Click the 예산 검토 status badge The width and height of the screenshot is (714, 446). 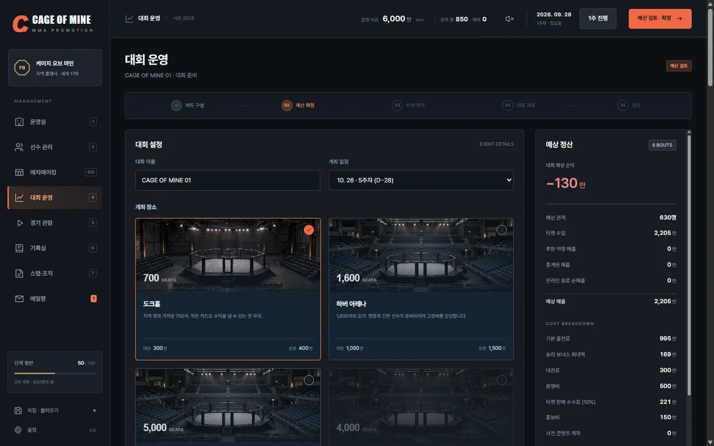[x=679, y=66]
